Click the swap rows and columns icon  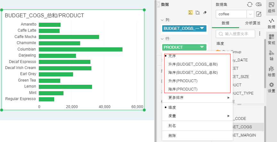tap(198, 12)
